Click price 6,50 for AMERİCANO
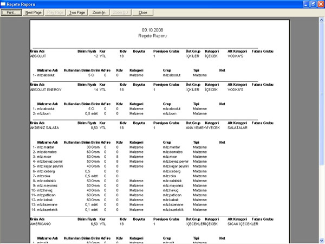Viewport: 325px width, 244px height. (94, 224)
